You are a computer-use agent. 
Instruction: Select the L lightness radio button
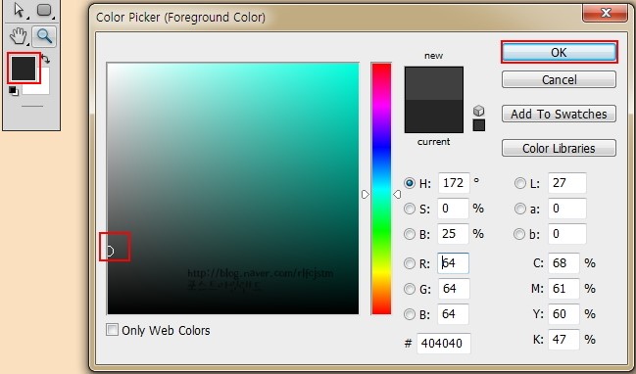click(x=520, y=183)
